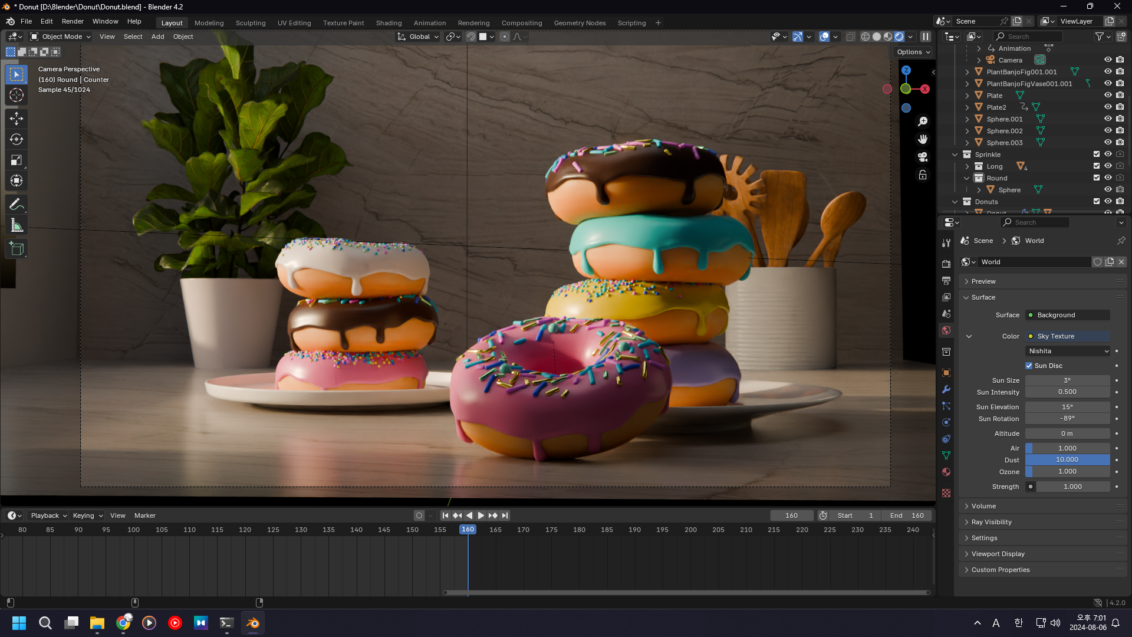Open the Nishita sky type dropdown
This screenshot has height=637, width=1132.
[1068, 351]
